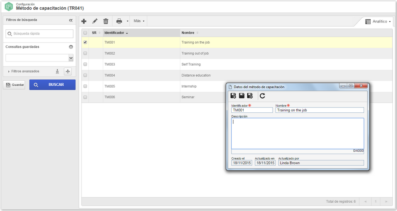Select the Self Training row text

(x=191, y=64)
